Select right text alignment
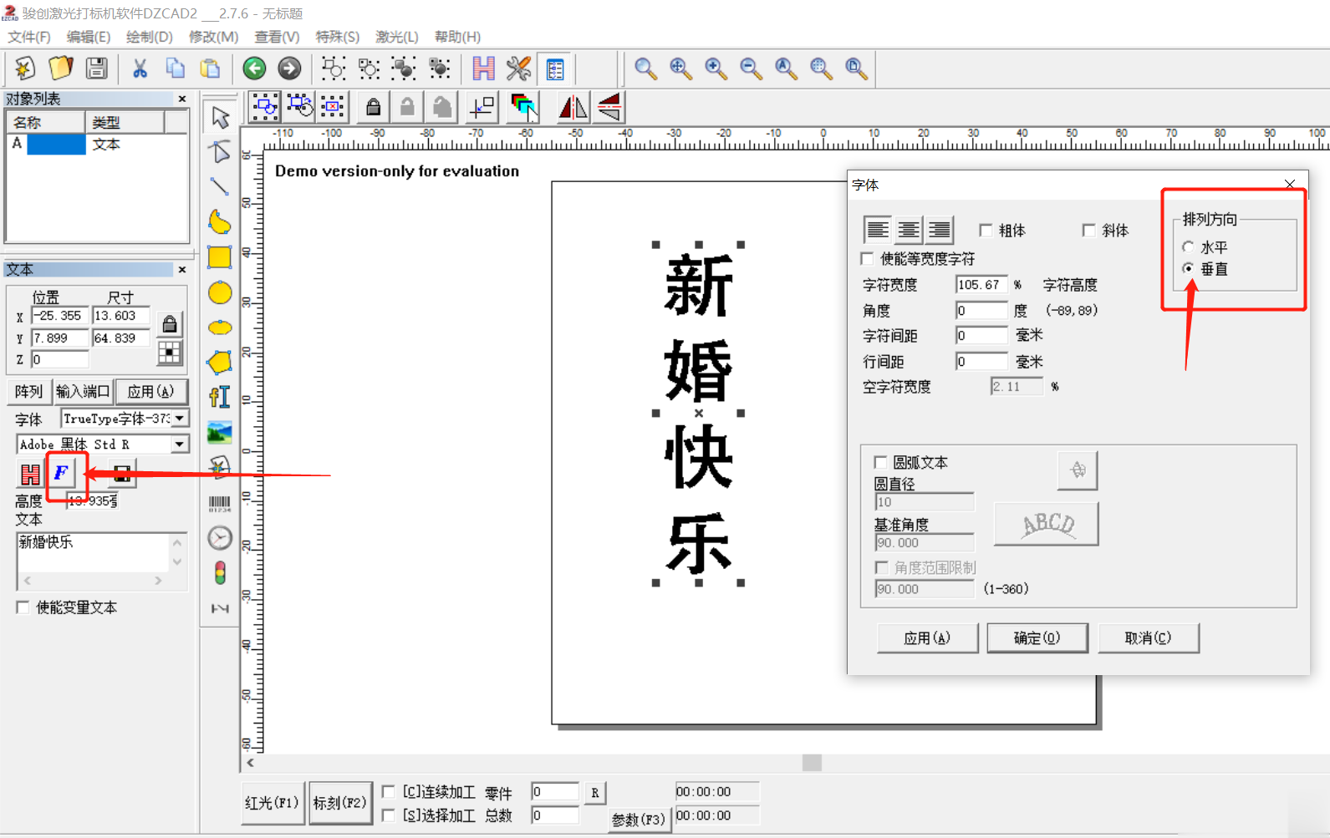Viewport: 1330px width, 838px height. pos(939,229)
